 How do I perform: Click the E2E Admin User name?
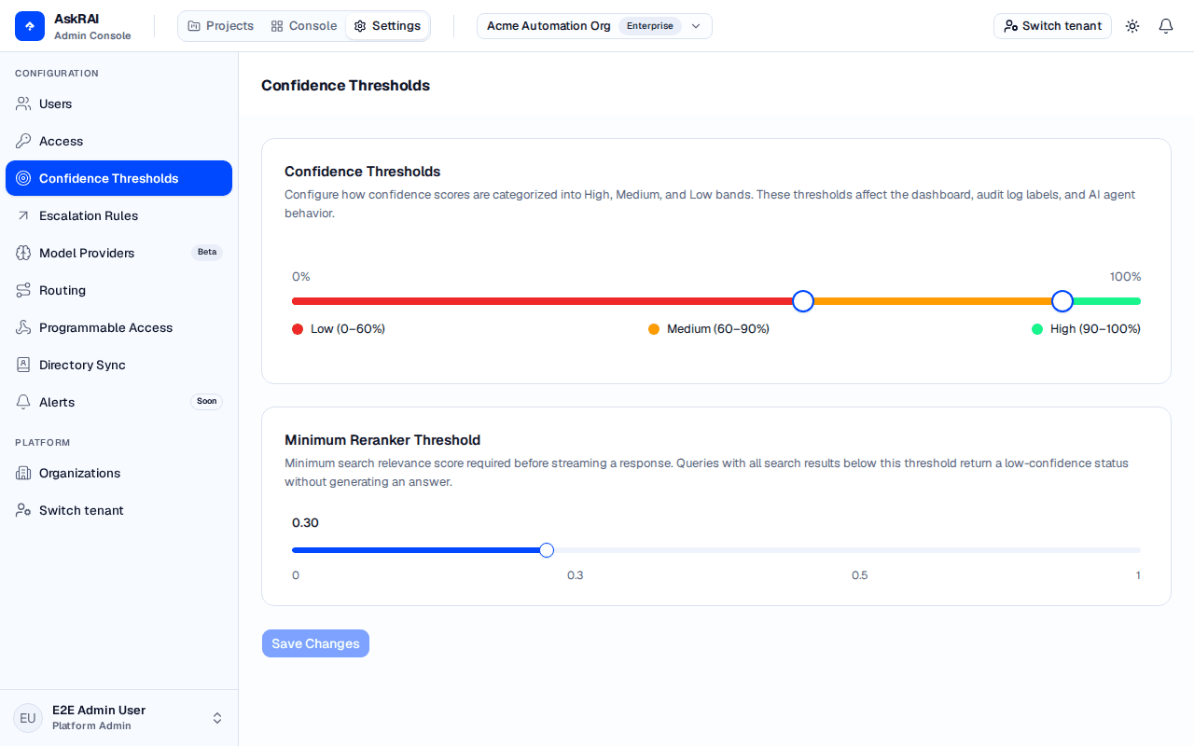coord(99,711)
